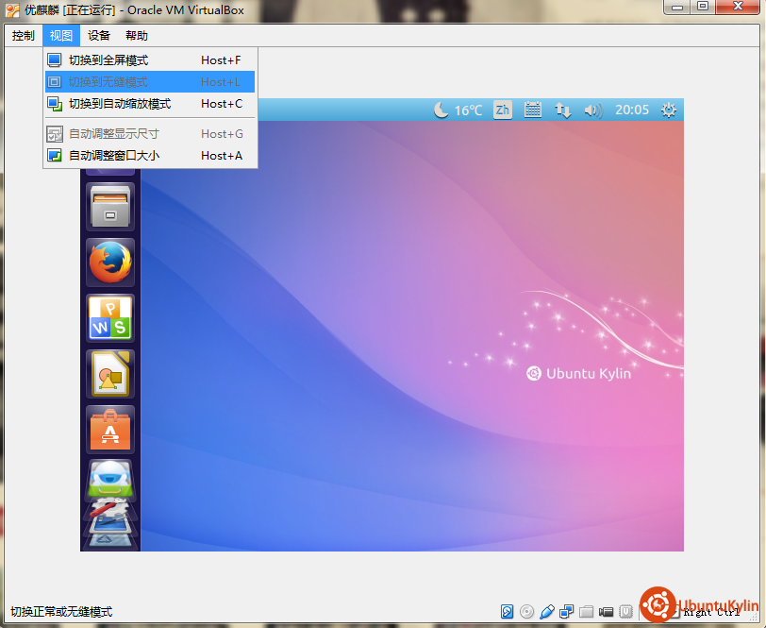Screen dimensions: 766x628
Task: Click the shared folders status icon
Action: (586, 612)
